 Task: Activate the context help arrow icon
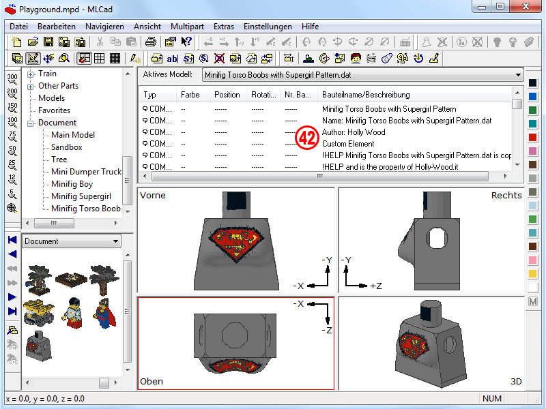186,42
